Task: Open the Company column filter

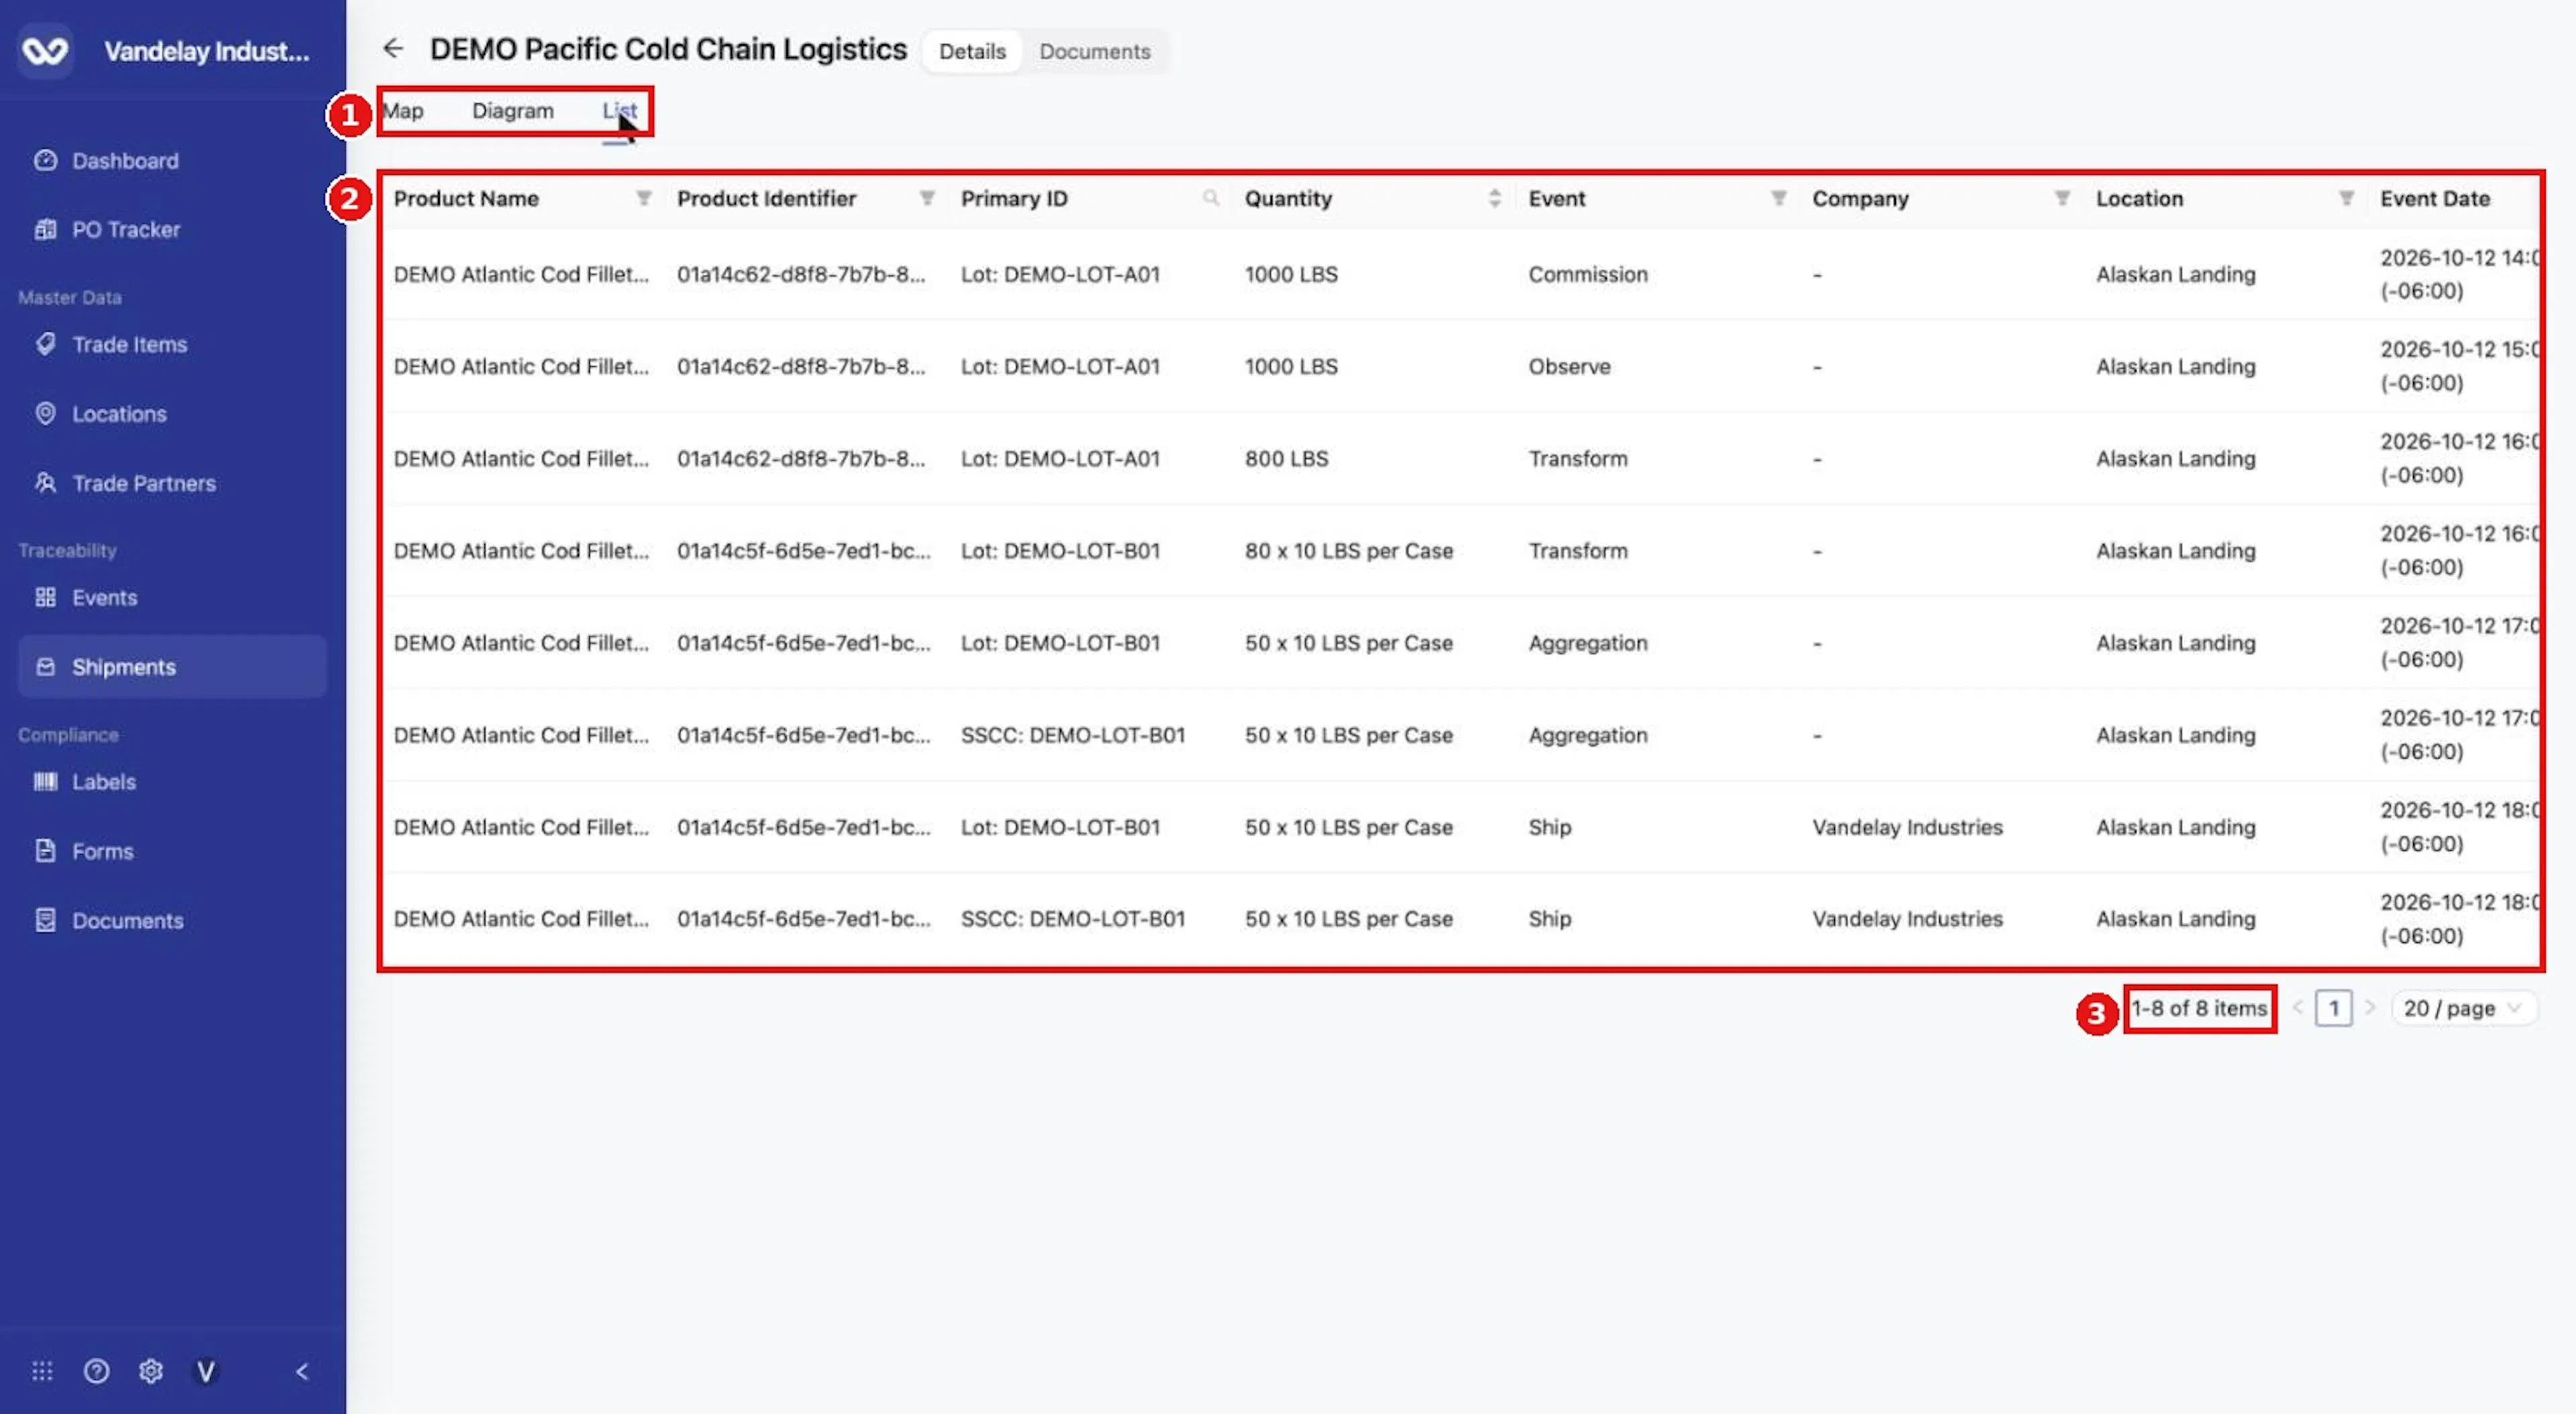Action: [2062, 198]
